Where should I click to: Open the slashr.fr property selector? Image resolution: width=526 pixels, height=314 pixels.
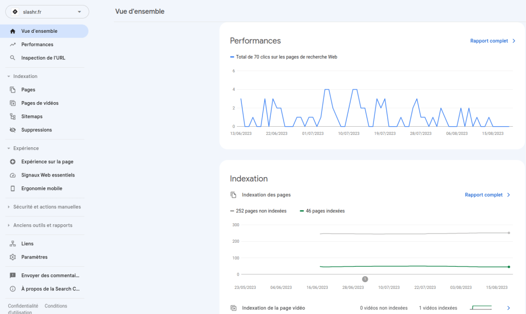pos(47,11)
